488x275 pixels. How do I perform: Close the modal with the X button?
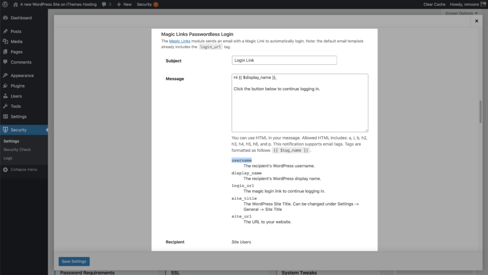[477, 21]
